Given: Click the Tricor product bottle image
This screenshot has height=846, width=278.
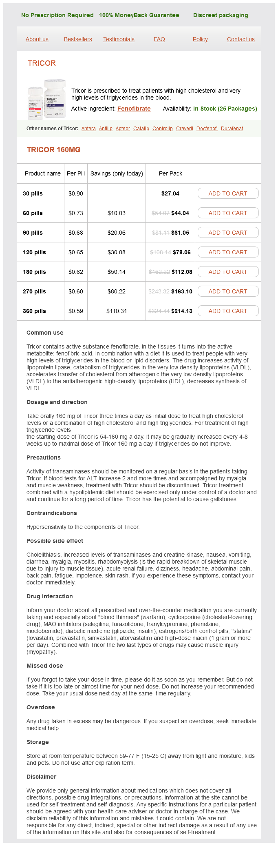Looking at the screenshot, I should tap(46, 99).
